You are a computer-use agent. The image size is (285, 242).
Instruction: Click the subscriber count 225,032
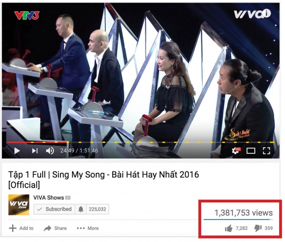(x=98, y=209)
